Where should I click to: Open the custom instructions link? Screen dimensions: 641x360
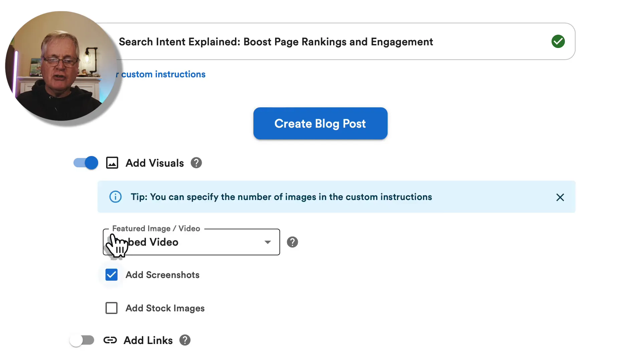coord(161,74)
